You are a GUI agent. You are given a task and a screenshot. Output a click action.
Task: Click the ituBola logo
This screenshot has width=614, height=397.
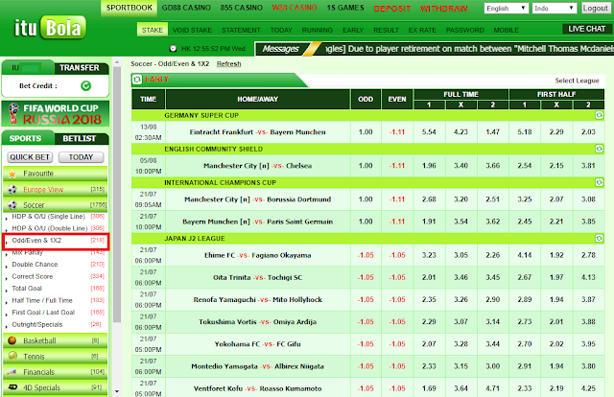(x=50, y=28)
